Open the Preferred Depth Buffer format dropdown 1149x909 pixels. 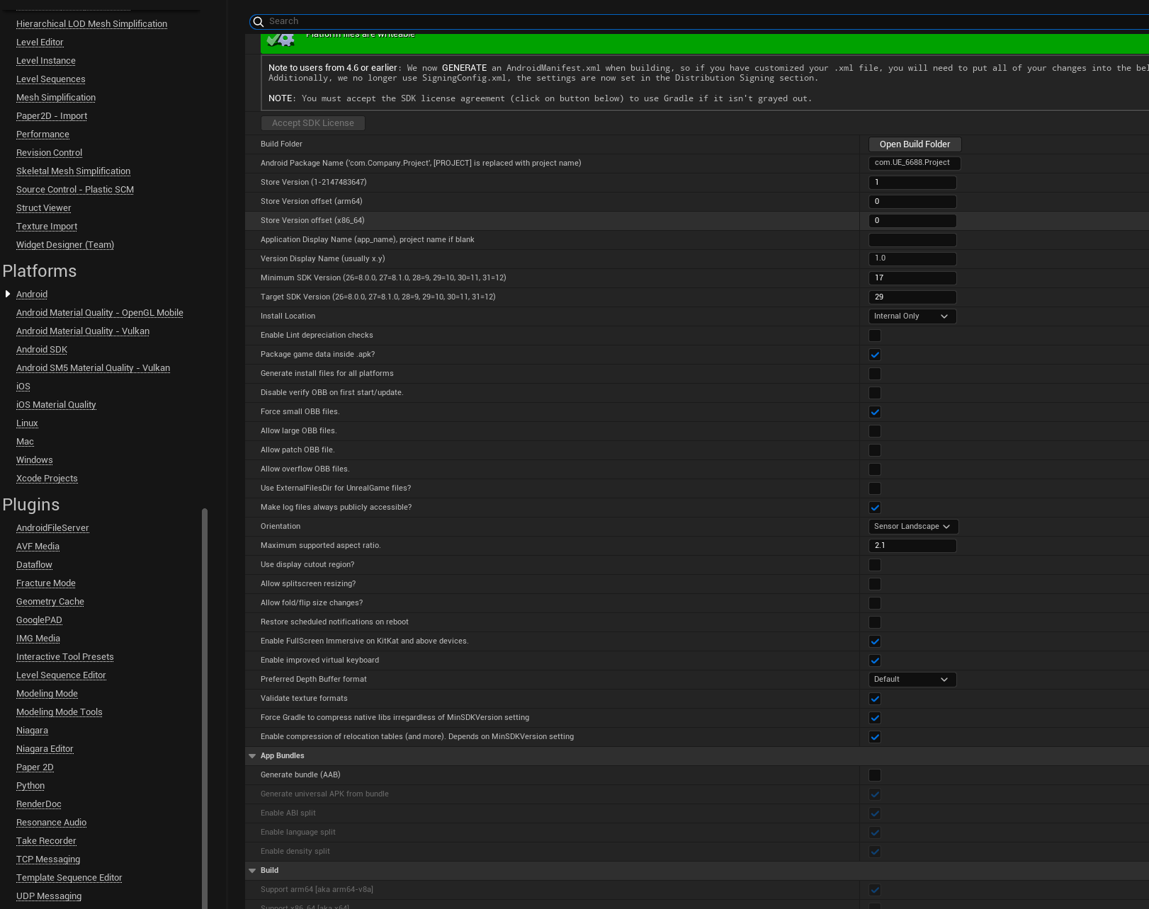click(x=912, y=679)
